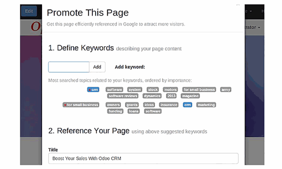Select the 'army' suggestion tag
The width and height of the screenshot is (282, 169).
(226, 90)
